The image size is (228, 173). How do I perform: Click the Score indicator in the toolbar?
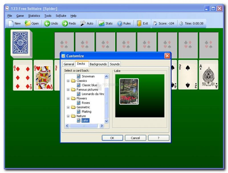[x=164, y=23]
